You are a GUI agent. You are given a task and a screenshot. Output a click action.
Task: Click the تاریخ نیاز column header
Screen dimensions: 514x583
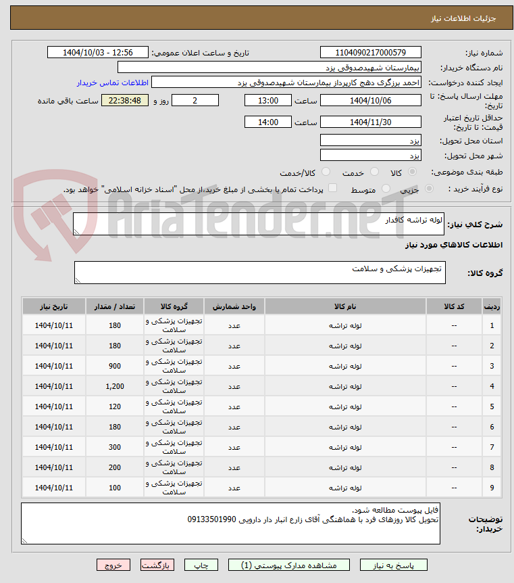(54, 306)
